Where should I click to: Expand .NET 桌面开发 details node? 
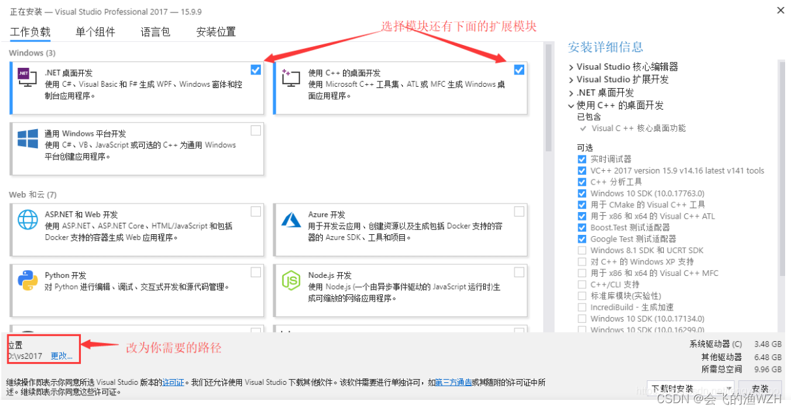(571, 93)
